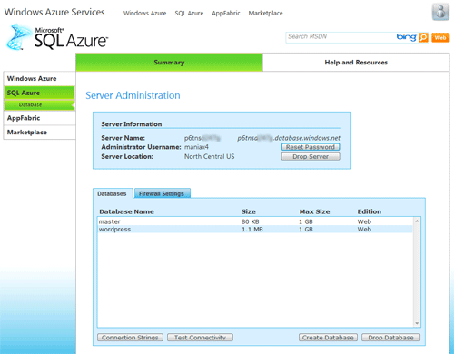Viewport: 454px width, 354px height.
Task: Click the maniax4 administrator username
Action: [196, 147]
